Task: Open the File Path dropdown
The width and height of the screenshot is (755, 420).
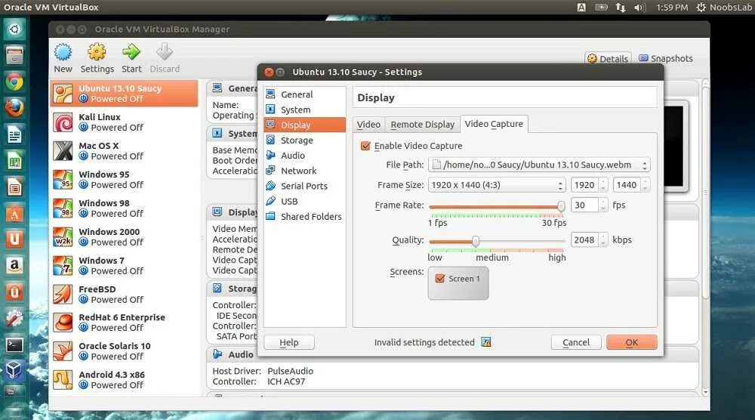Action: tap(539, 165)
